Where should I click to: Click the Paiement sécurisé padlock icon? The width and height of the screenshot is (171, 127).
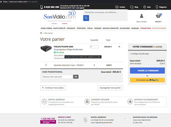87,102
